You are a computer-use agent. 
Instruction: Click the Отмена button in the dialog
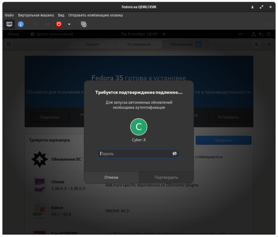click(111, 177)
